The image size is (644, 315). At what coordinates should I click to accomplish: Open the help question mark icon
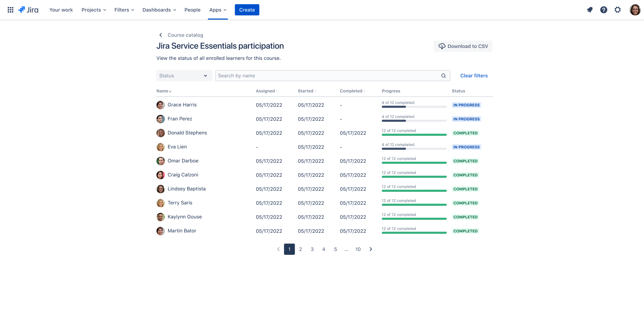click(x=604, y=10)
